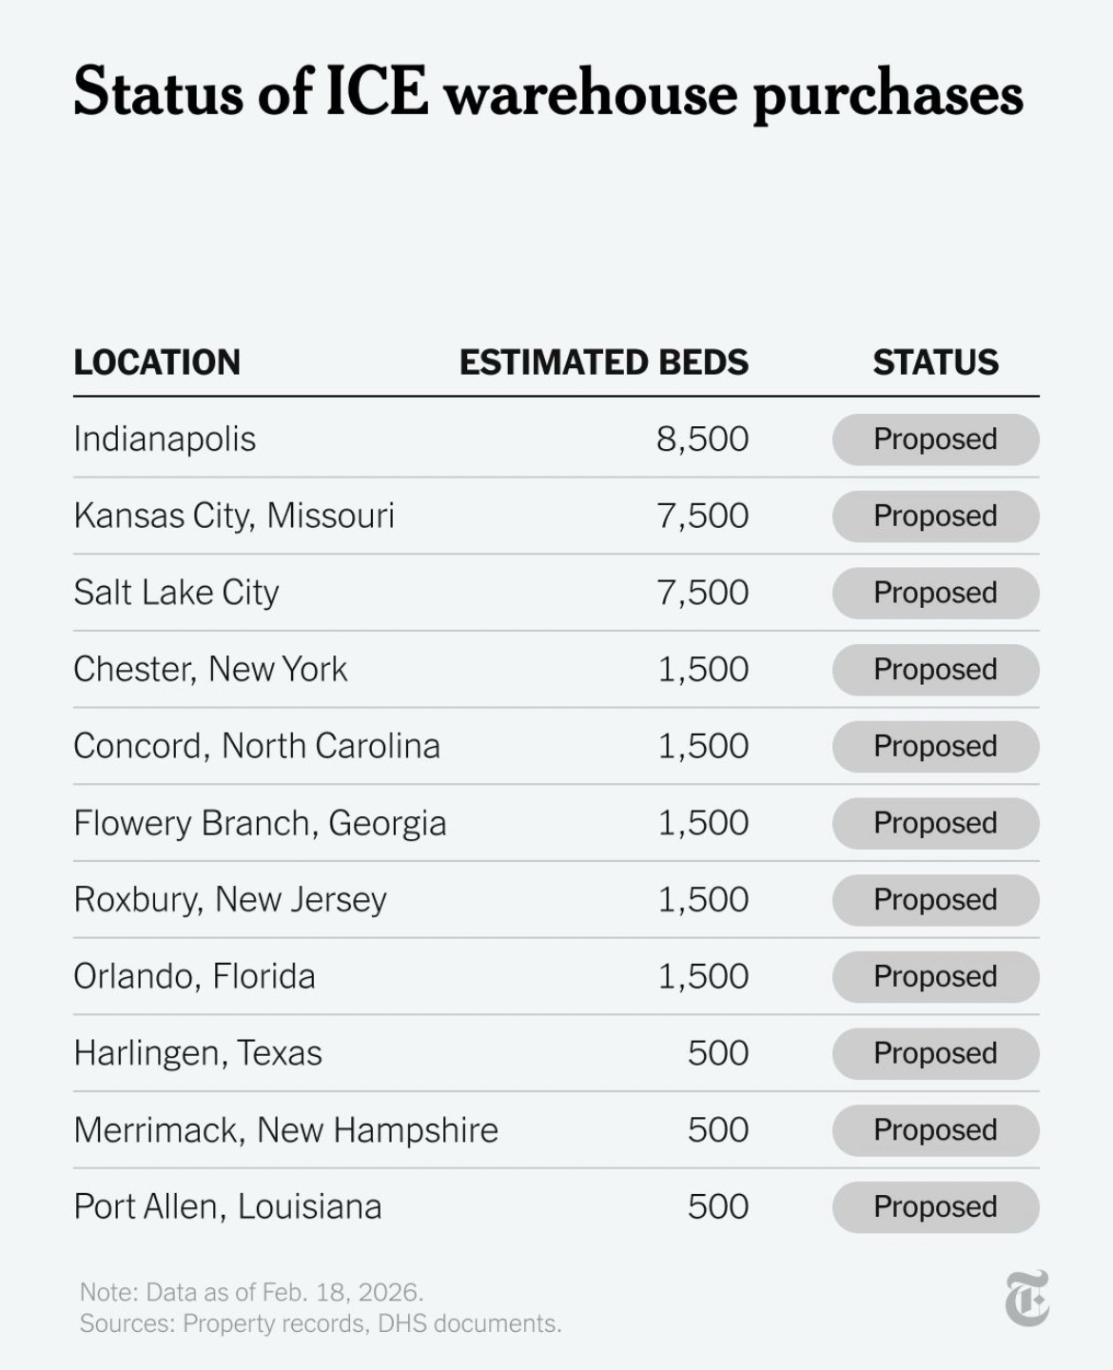Select the Harlingen, Texas Proposed badge
1113x1370 pixels.
tap(935, 1053)
